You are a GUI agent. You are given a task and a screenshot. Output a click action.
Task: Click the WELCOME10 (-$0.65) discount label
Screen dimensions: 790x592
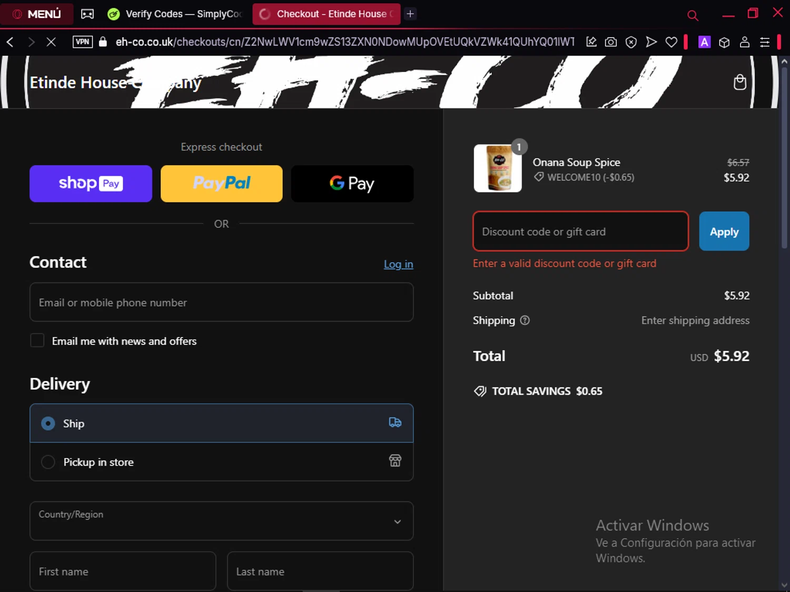[x=591, y=177]
